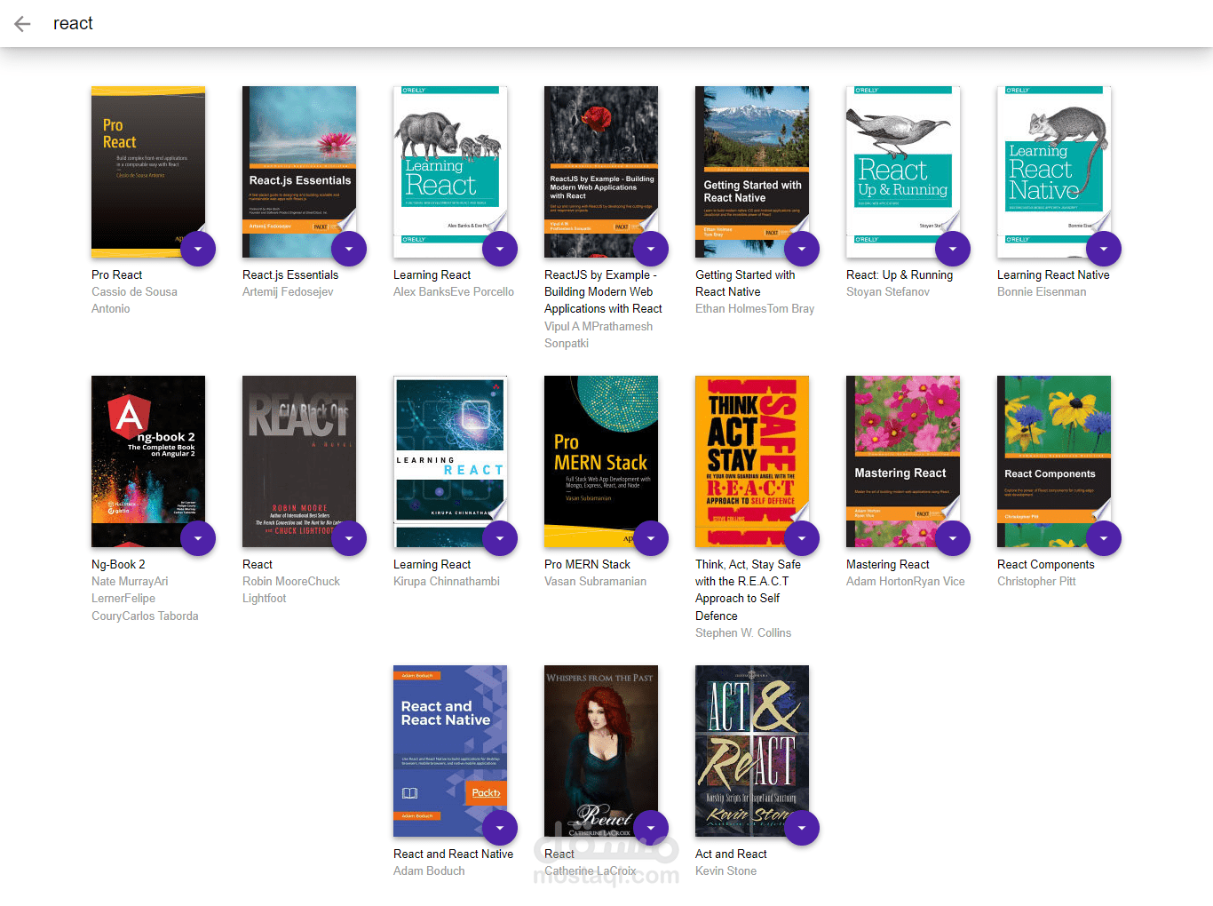Click the Pro MERN Stack cover
1213x906 pixels.
(x=601, y=461)
